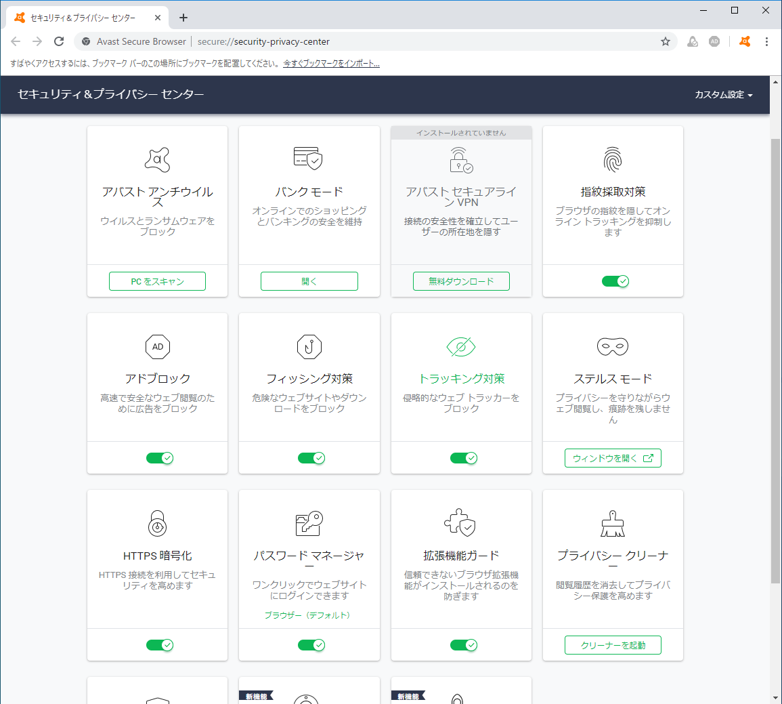Click the アドブロック title
The height and width of the screenshot is (704, 782).
(x=158, y=379)
